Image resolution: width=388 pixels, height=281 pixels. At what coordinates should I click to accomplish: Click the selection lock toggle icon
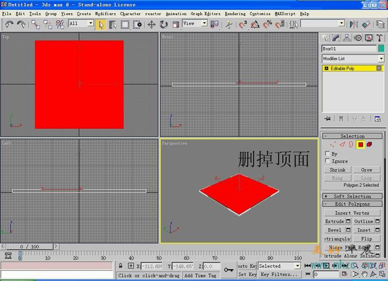click(122, 266)
